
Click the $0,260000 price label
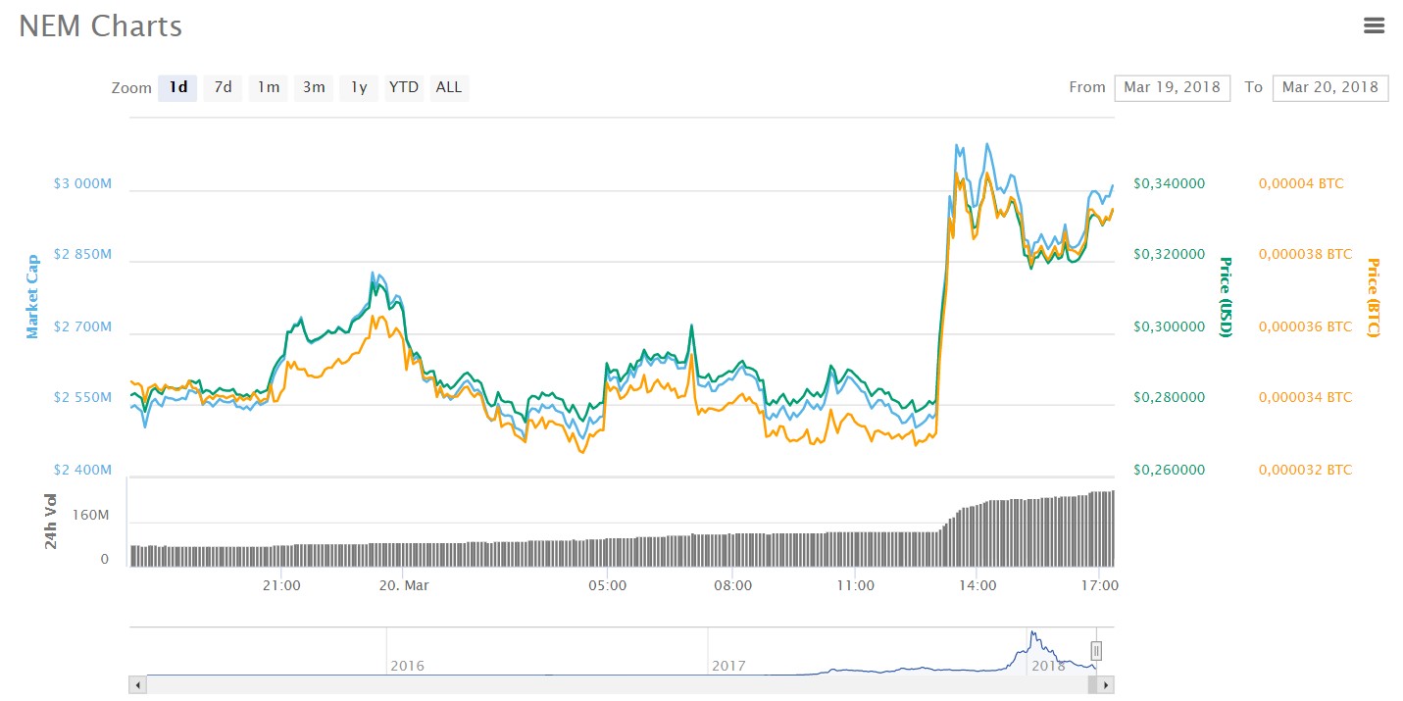point(1170,470)
